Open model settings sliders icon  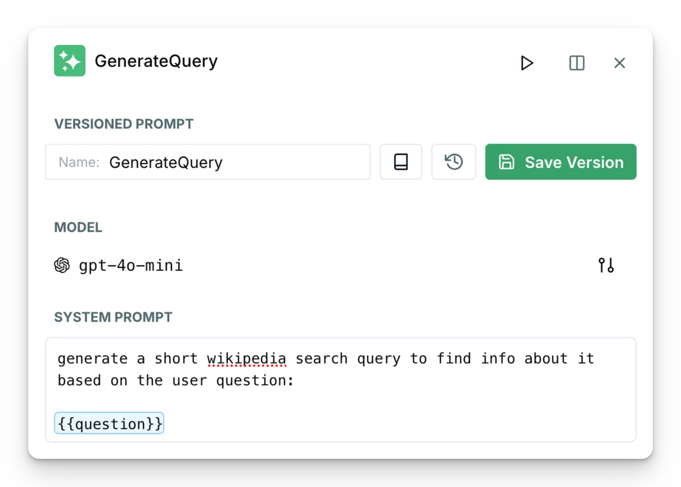pyautogui.click(x=606, y=265)
